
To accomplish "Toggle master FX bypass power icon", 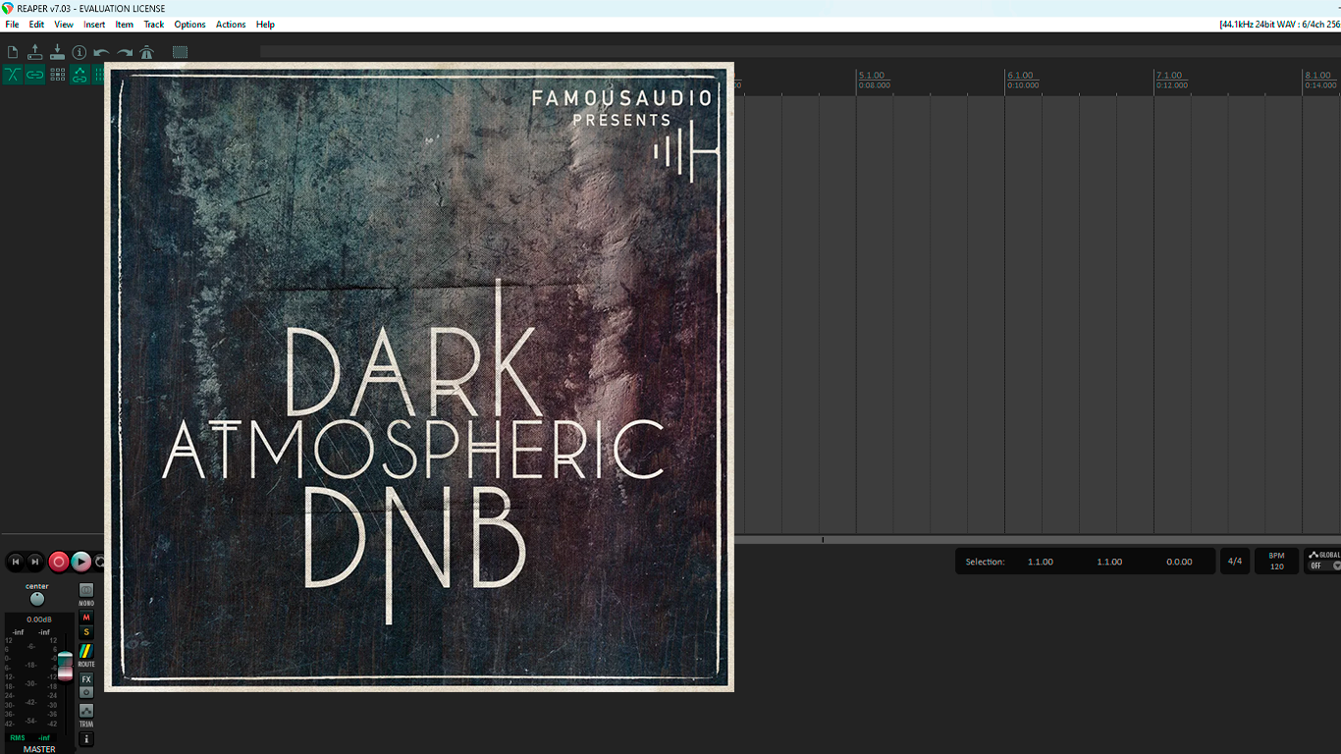I will pos(86,692).
